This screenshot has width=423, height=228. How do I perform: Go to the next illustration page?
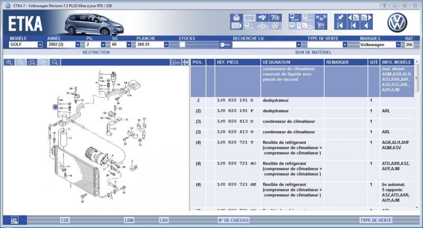(x=366, y=18)
